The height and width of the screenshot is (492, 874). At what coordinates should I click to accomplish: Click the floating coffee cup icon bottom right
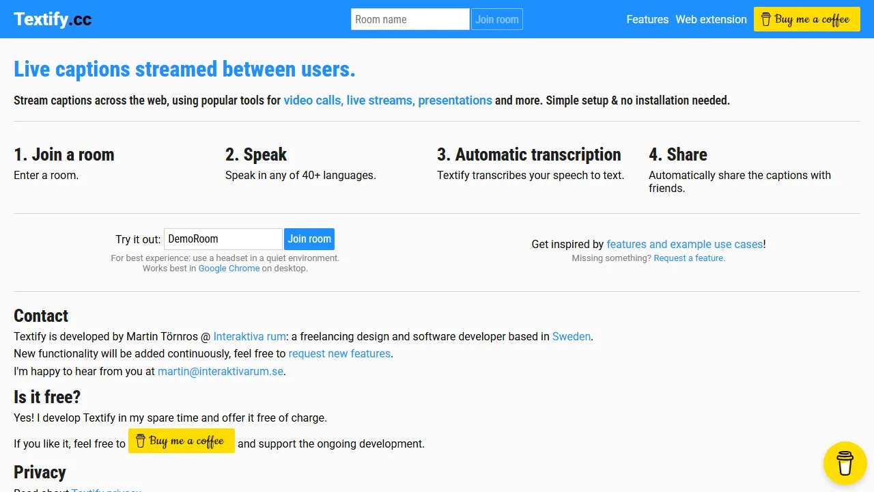[x=845, y=463]
